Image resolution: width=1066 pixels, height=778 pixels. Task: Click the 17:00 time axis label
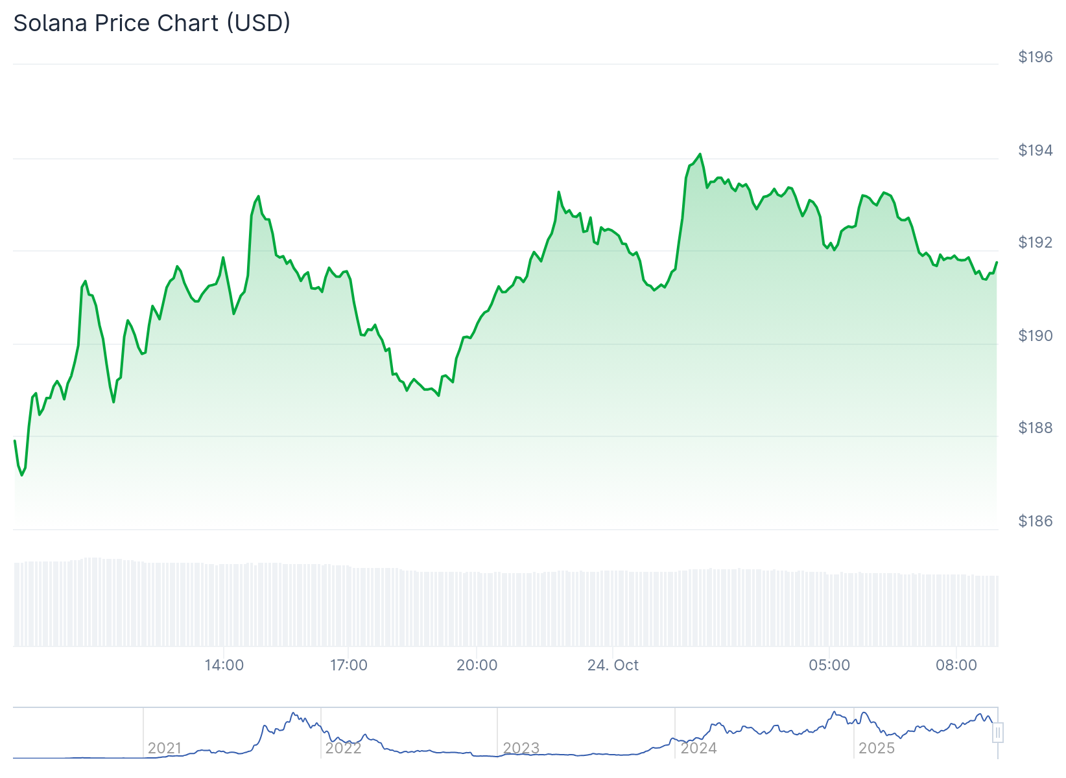[x=349, y=665]
